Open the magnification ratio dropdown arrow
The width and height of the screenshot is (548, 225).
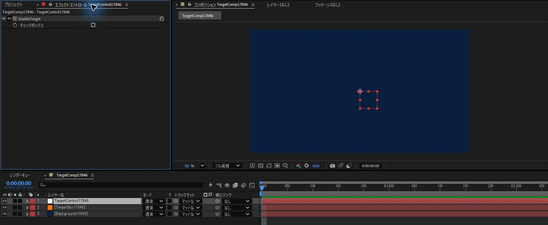click(x=202, y=166)
